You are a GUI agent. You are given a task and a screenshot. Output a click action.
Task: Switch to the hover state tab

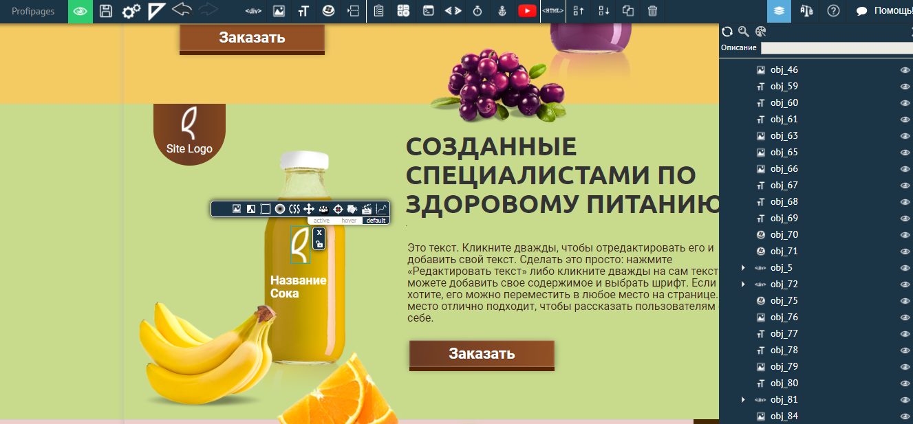[x=349, y=220]
